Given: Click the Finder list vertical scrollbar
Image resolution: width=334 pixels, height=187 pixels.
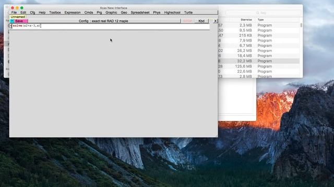Looking at the screenshot, I should (301, 25).
